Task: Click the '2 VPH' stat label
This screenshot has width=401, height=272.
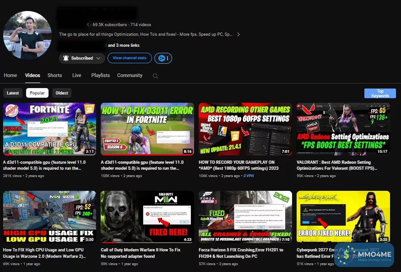Action: (x=249, y=176)
